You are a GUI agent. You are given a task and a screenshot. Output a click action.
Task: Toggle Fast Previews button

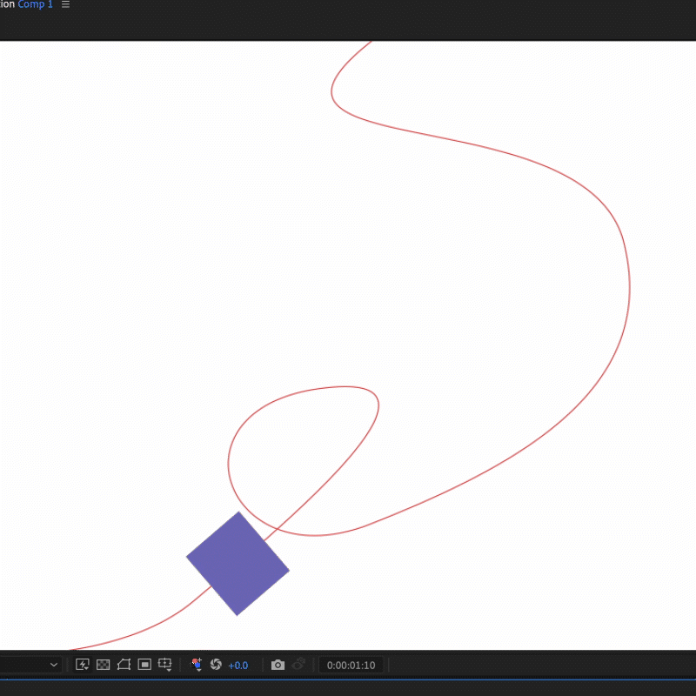click(x=83, y=665)
